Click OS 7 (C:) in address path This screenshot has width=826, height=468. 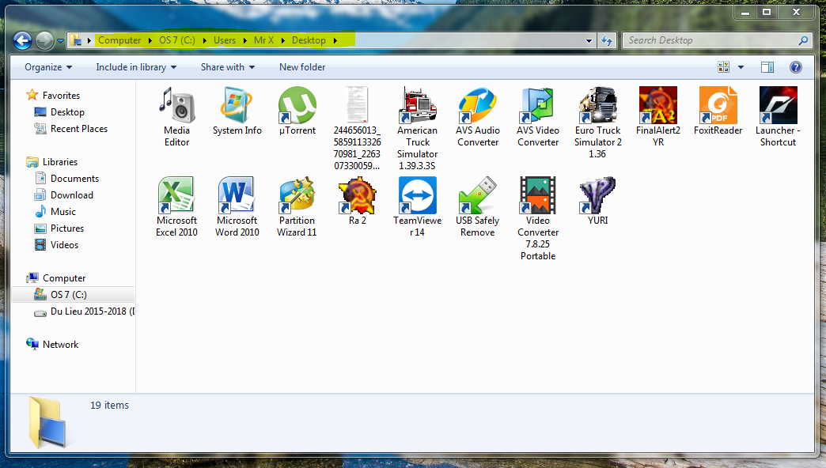point(177,40)
